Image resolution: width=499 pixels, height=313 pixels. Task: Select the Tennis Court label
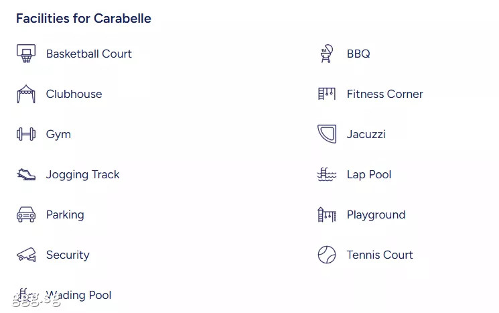pos(380,255)
